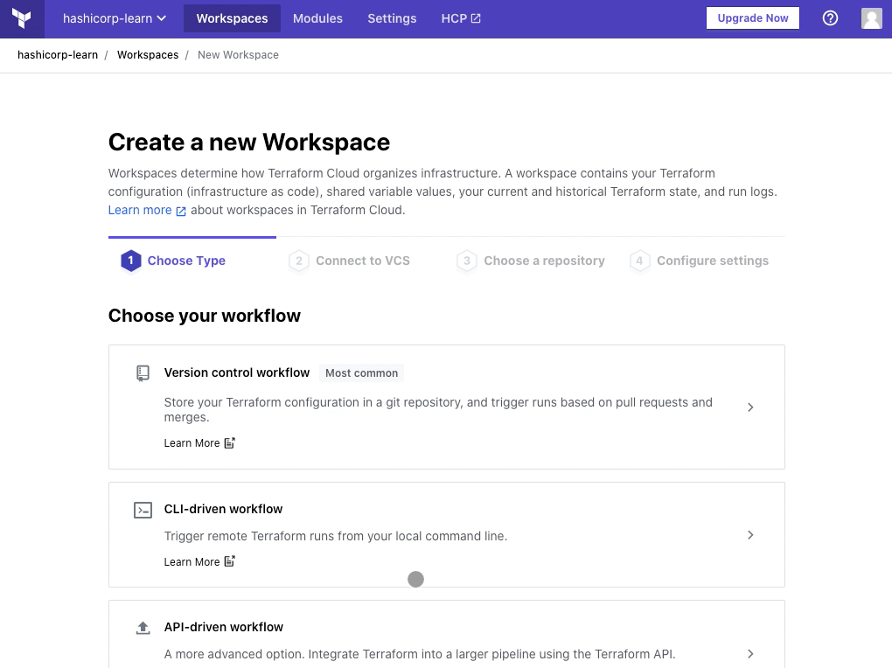This screenshot has width=892, height=668.
Task: Click the step 4 number badge
Action: [x=639, y=261]
